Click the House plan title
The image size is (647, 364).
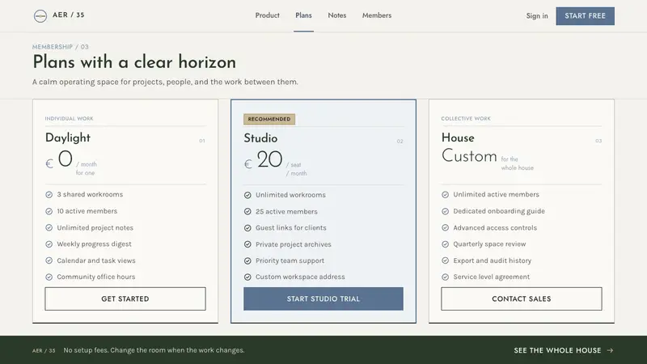point(458,138)
